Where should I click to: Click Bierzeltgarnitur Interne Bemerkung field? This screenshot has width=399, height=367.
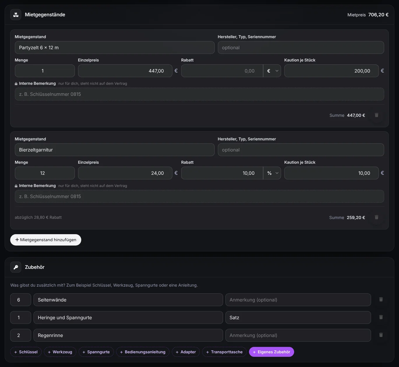(199, 196)
